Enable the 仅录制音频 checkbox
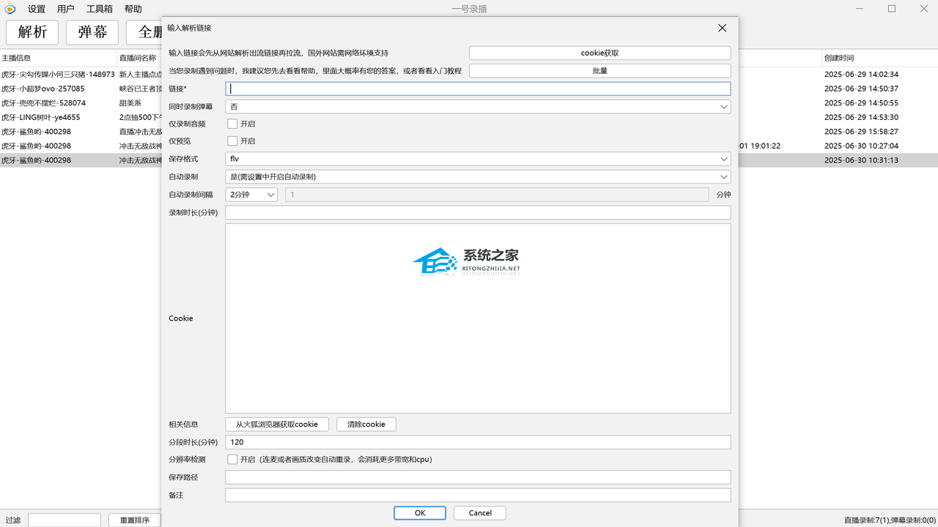Screen dimensions: 938x527 pos(232,124)
